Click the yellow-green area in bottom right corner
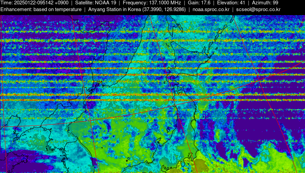This screenshot has height=173, width=305. [282, 161]
